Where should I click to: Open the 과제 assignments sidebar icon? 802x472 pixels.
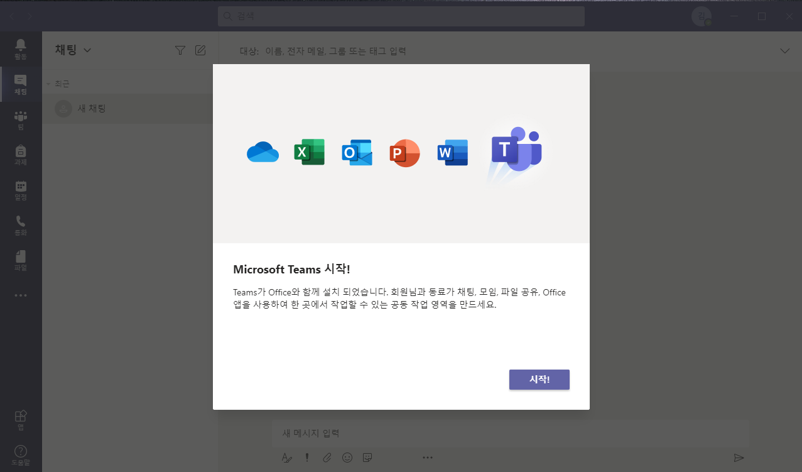[x=21, y=155]
